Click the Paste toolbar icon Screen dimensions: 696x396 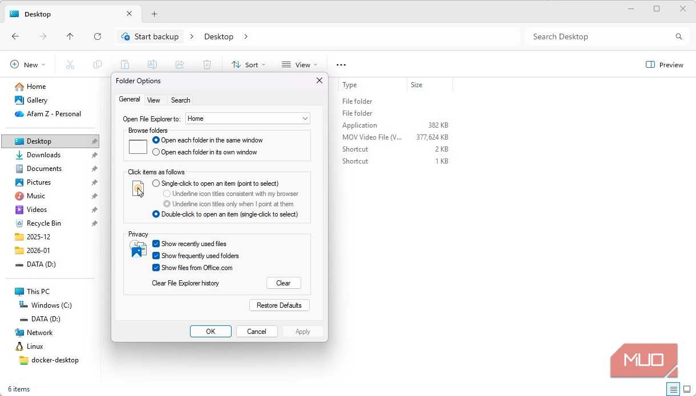[x=125, y=65]
